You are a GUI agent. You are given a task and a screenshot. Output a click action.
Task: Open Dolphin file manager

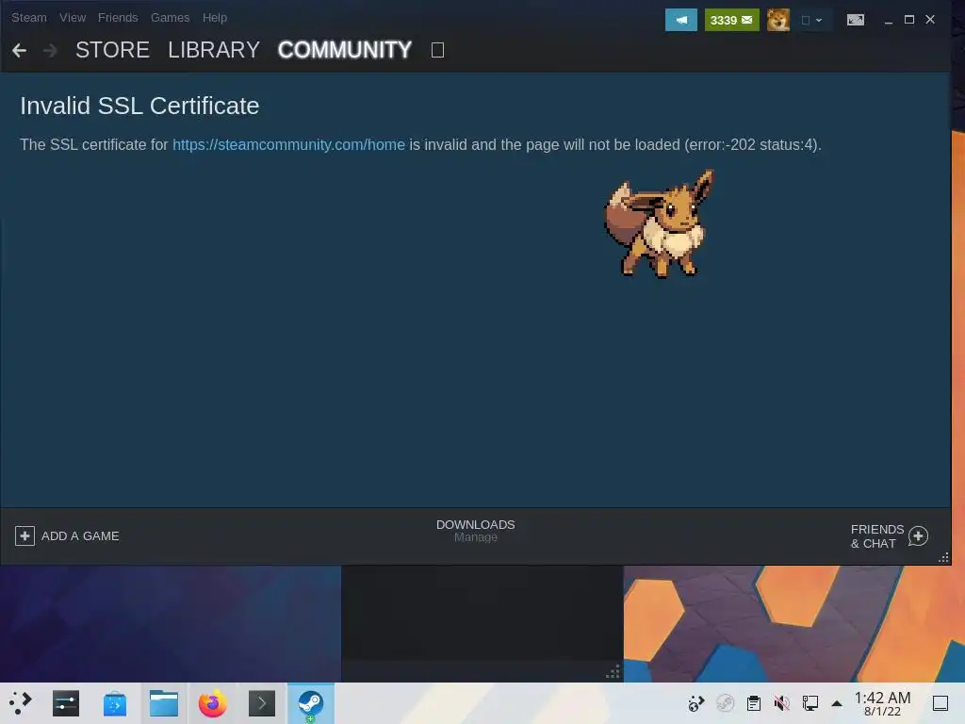pyautogui.click(x=164, y=703)
